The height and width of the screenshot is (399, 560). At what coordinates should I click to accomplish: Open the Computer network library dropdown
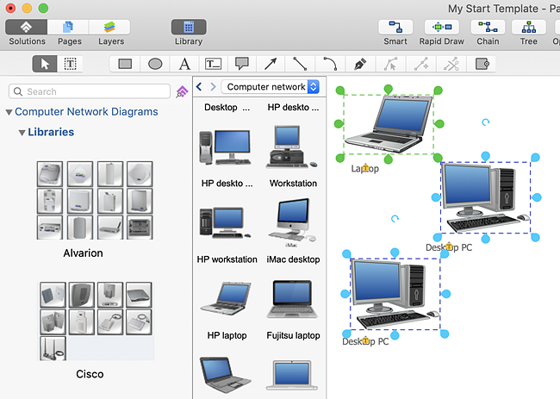pyautogui.click(x=270, y=86)
